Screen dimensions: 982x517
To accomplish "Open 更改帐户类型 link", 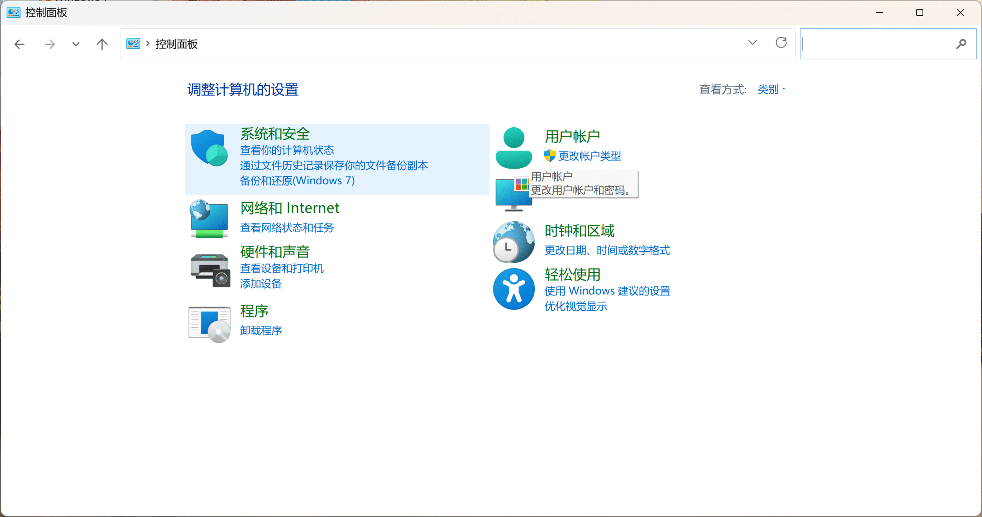I will tap(589, 156).
